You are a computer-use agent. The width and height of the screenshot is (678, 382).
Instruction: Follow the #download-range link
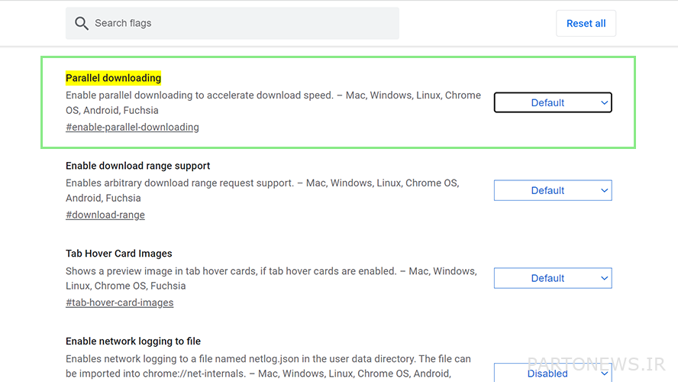click(105, 215)
